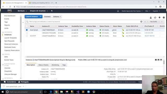This screenshot has width=167, height=94.
Task: Open Task View on the taskbar
Action: click(x=45, y=92)
